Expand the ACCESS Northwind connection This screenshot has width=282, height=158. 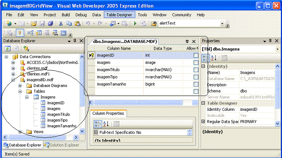point(13,62)
